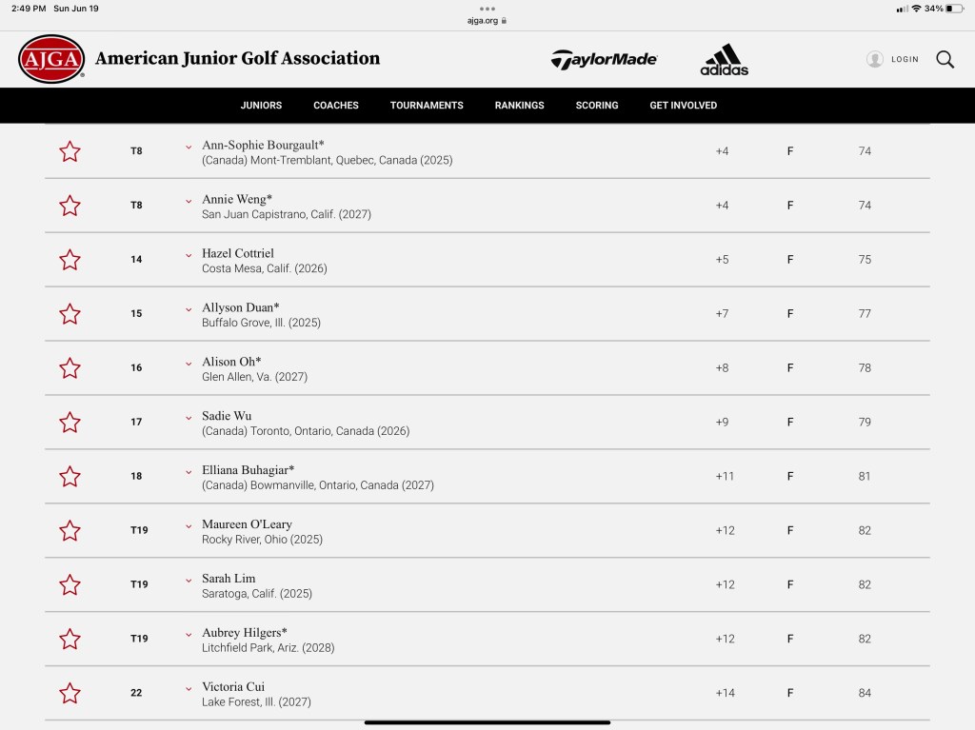Expand Allyson Duan's scorecard chevron
This screenshot has height=730, width=975.
[189, 308]
